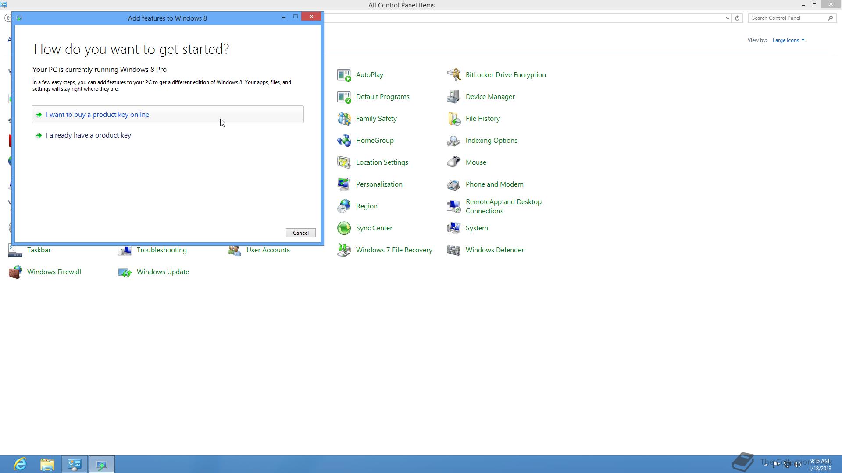
Task: Open the User Accounts icon
Action: click(235, 251)
